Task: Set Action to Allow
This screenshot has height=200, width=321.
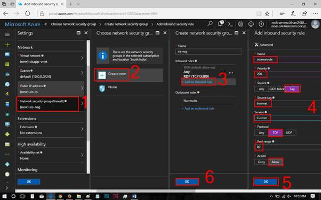Action: point(275,162)
